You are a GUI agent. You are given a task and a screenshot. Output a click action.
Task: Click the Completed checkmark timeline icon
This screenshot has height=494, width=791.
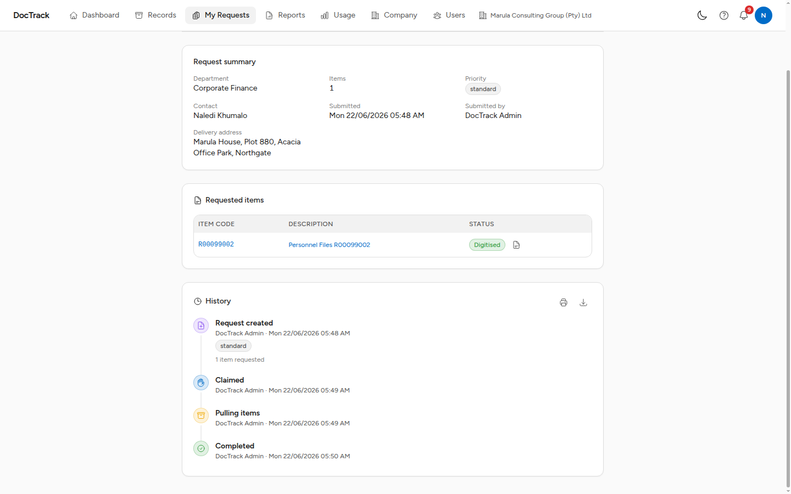coord(201,448)
